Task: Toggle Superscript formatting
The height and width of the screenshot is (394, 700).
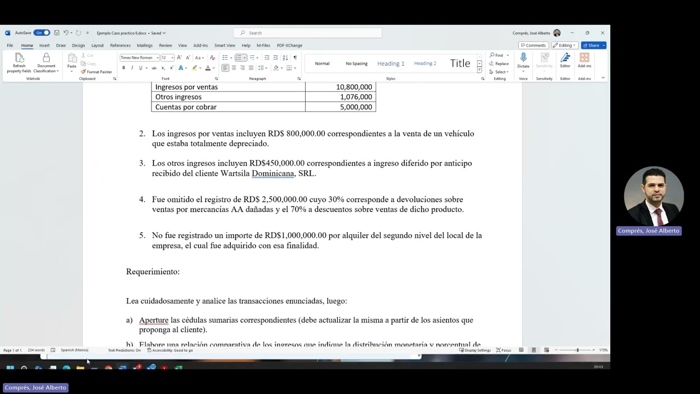Action: tap(172, 68)
